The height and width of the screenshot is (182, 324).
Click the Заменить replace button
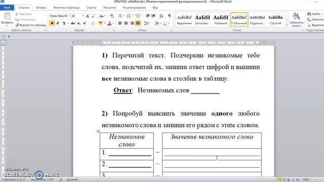point(315,19)
